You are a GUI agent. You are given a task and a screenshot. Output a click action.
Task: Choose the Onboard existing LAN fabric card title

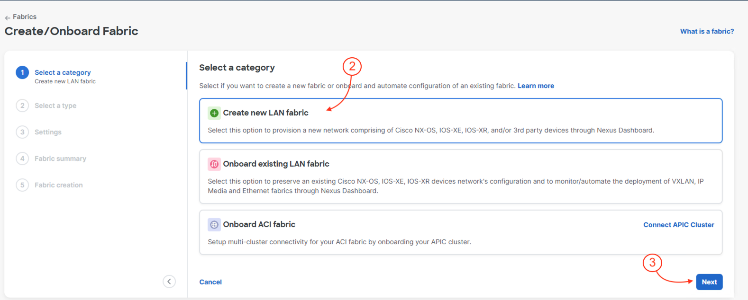coord(276,164)
